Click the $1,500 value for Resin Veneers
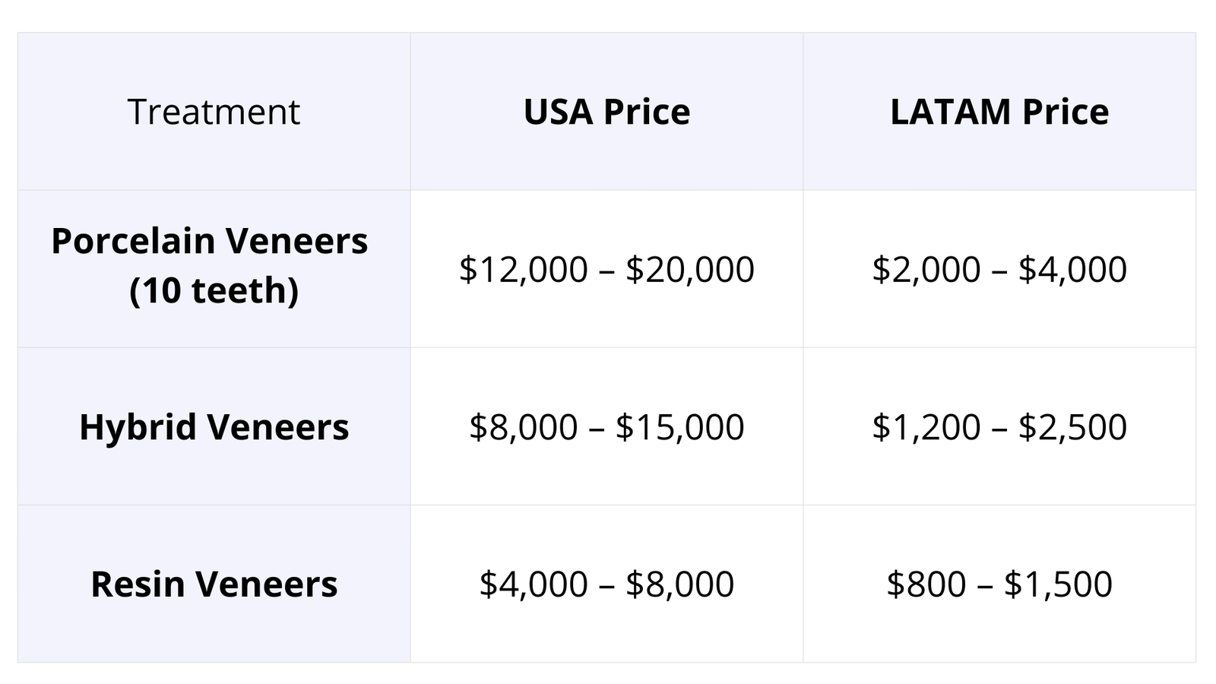 [x=1058, y=584]
